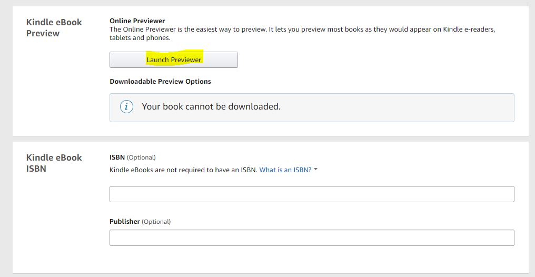The width and height of the screenshot is (535, 277).
Task: Click the Online Previewer description paragraph
Action: (302, 29)
